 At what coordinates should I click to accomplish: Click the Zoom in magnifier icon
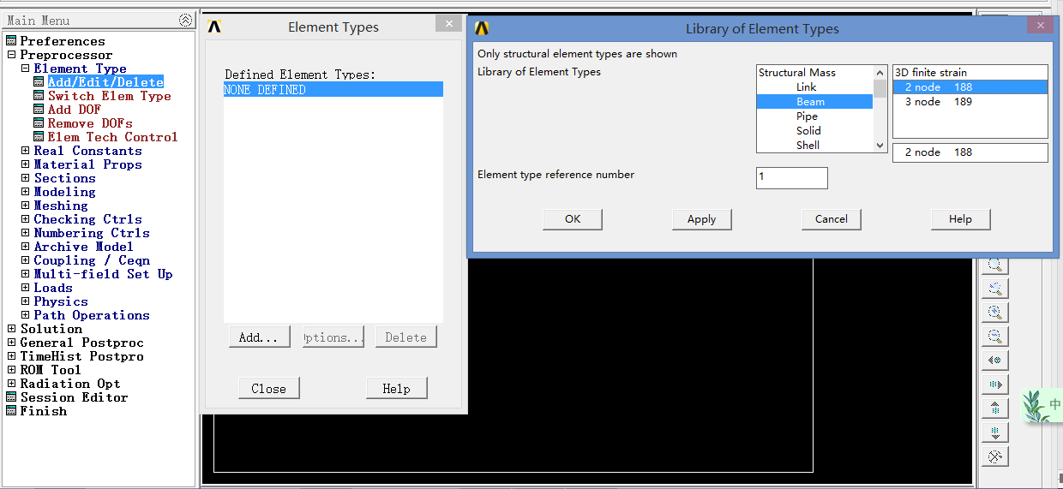click(x=995, y=313)
